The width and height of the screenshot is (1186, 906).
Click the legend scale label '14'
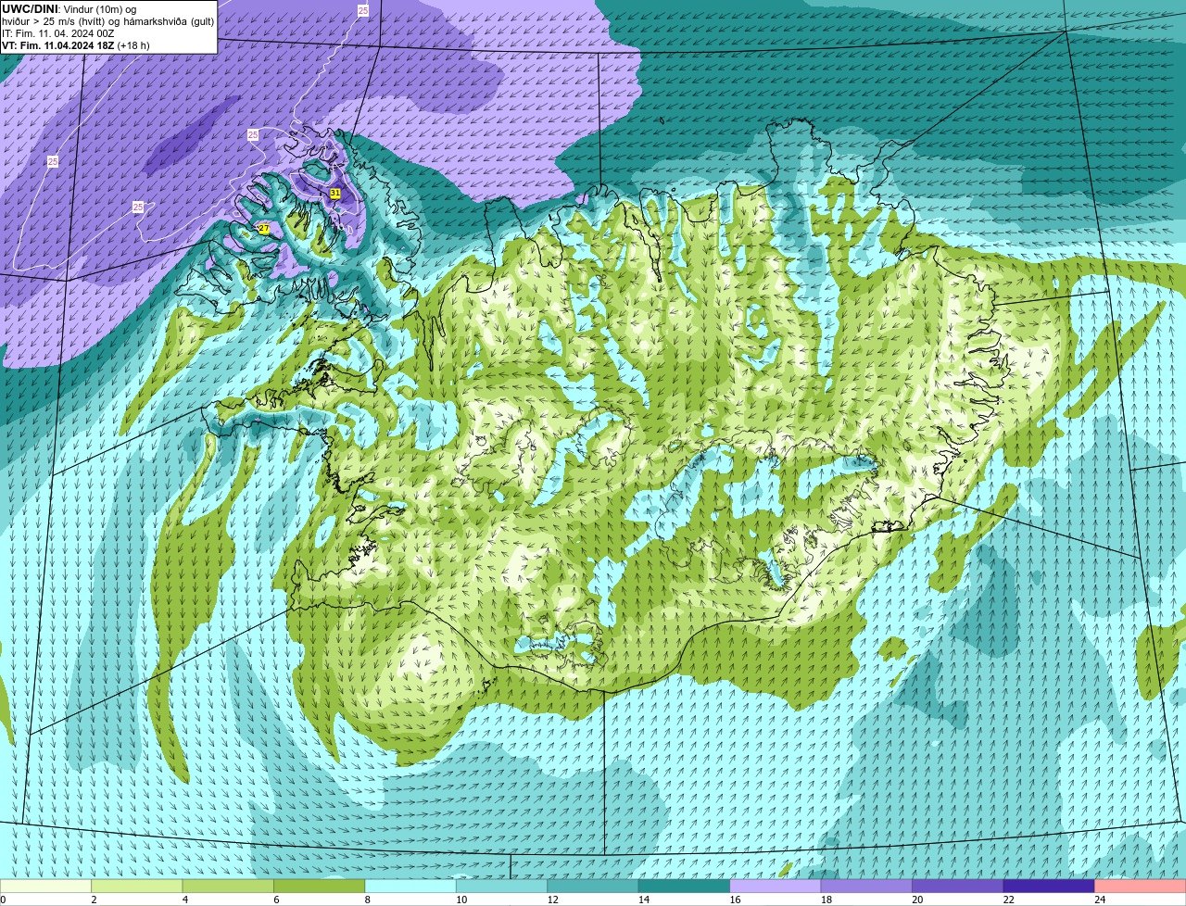coord(644,900)
